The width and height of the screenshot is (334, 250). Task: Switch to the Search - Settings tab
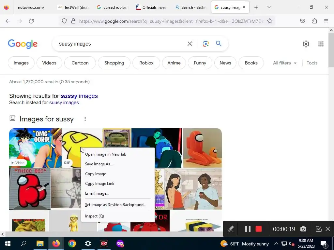[x=191, y=7]
